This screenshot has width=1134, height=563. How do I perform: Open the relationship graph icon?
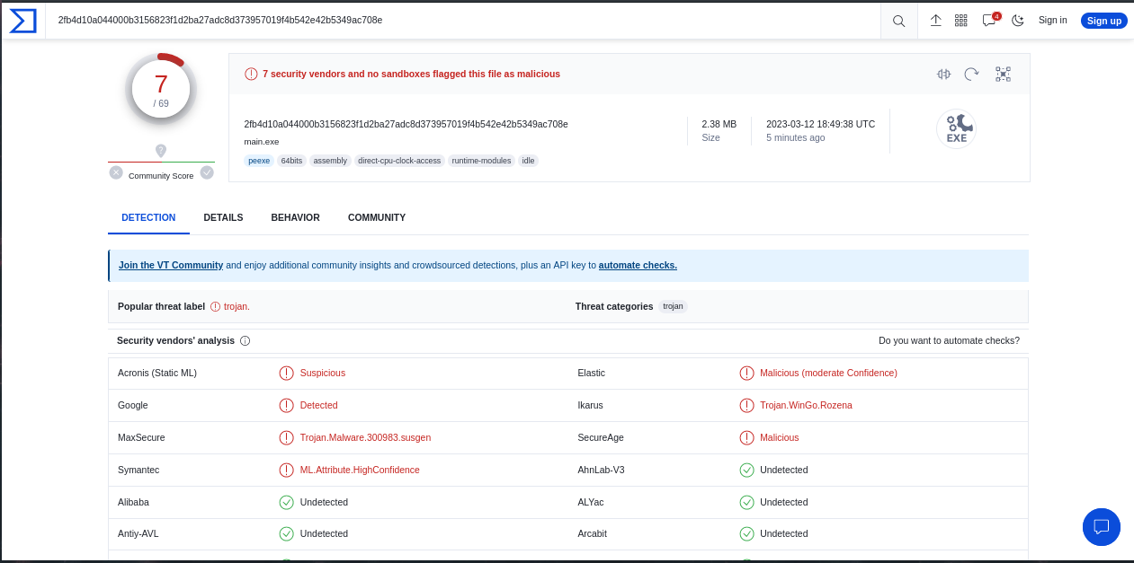click(1003, 74)
